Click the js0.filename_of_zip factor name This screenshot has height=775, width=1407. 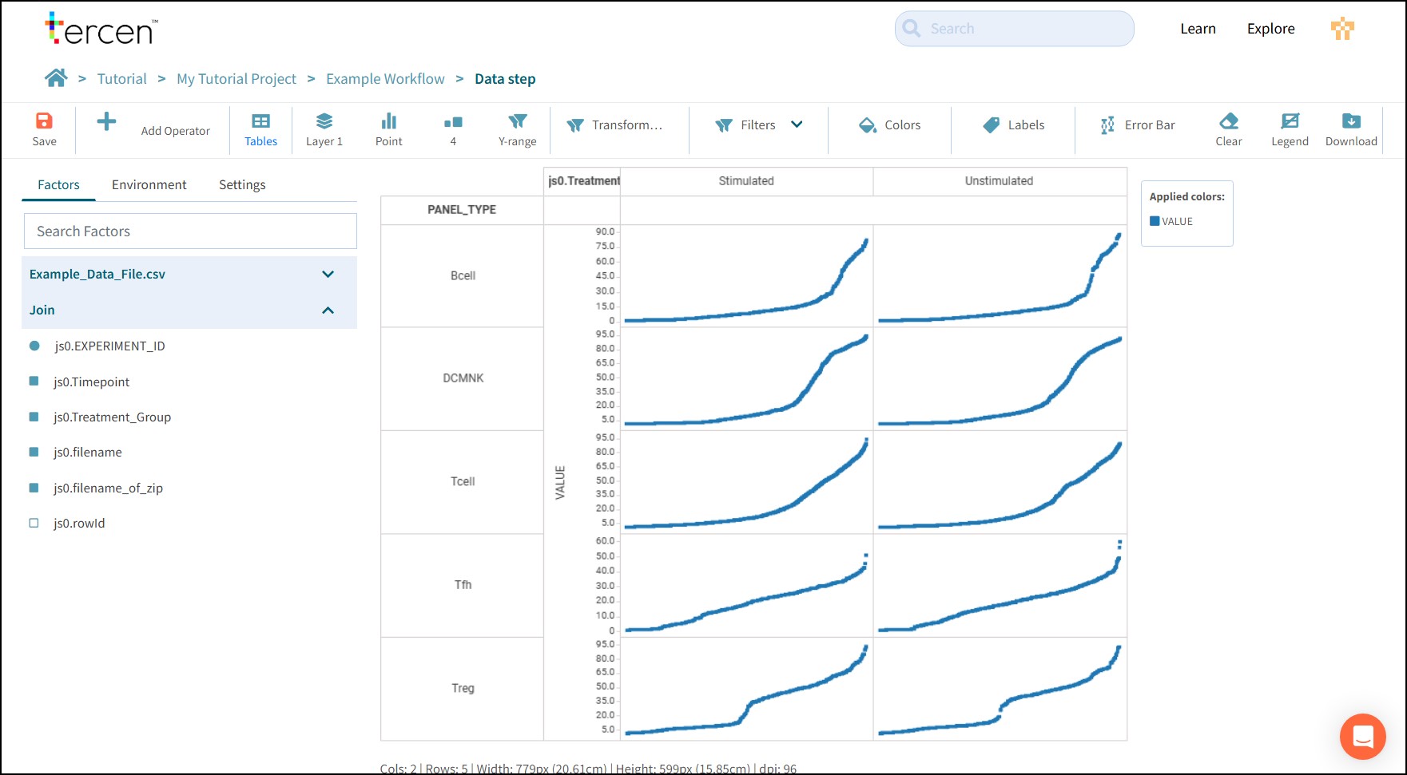coord(109,488)
